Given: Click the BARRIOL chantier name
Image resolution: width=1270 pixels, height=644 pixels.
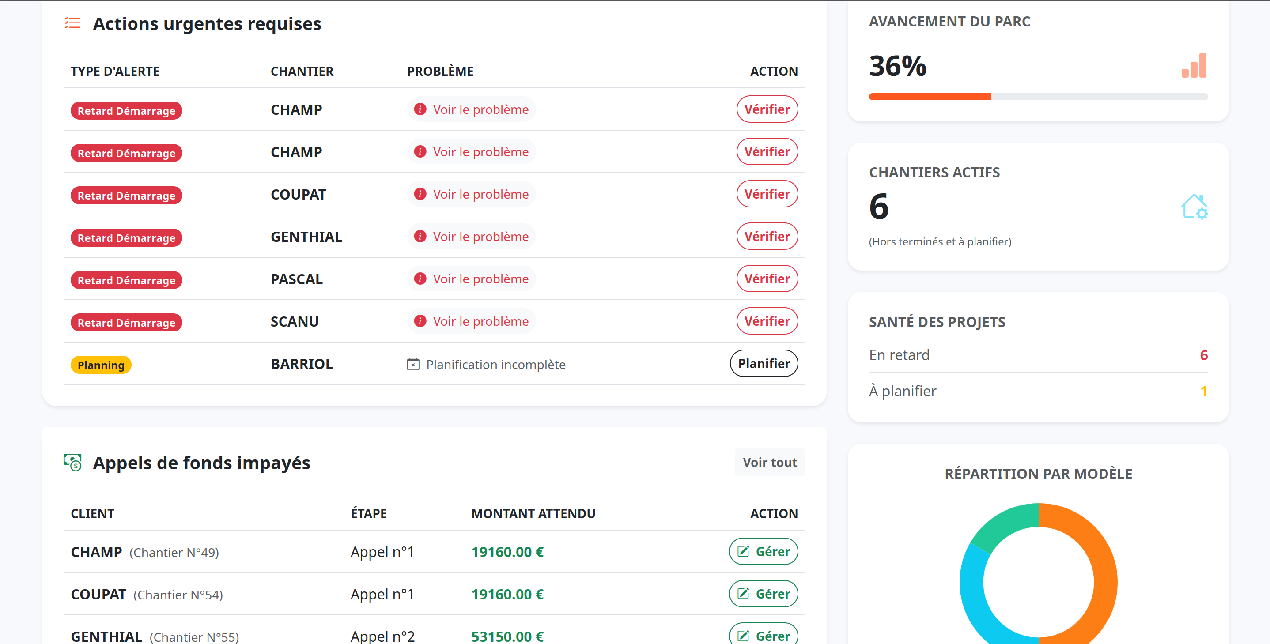Looking at the screenshot, I should point(302,364).
